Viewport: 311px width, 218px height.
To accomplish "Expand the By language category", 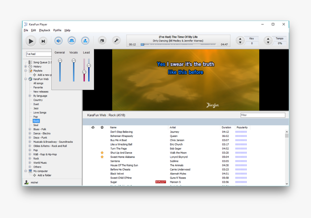I will (30, 96).
